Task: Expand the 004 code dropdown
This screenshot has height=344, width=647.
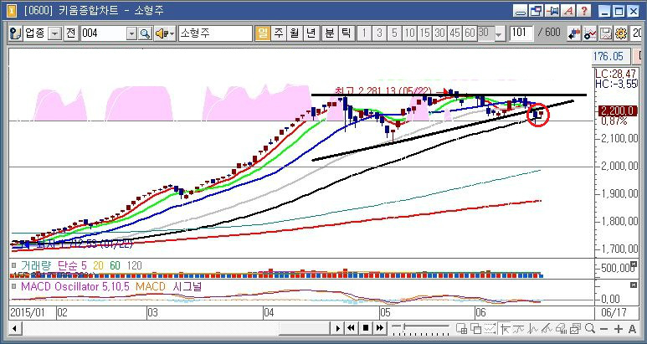Action: [131, 33]
